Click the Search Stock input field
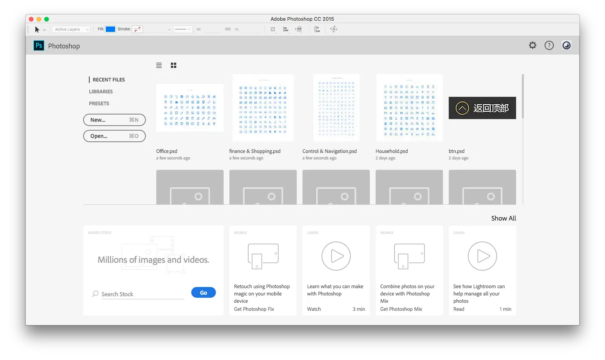Screen dimensions: 605x360 tap(143, 294)
